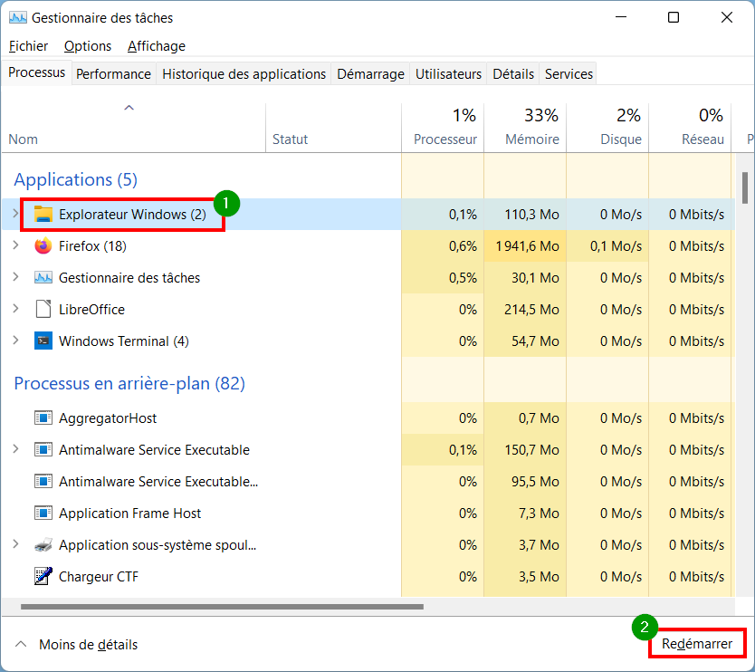Open the Affichage menu
This screenshot has width=755, height=672.
(157, 46)
